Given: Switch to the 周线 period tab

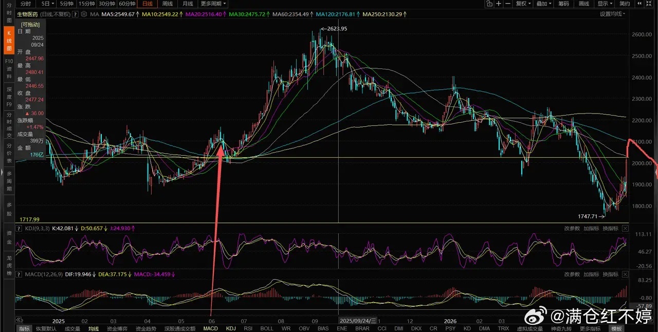Looking at the screenshot, I should [x=167, y=4].
